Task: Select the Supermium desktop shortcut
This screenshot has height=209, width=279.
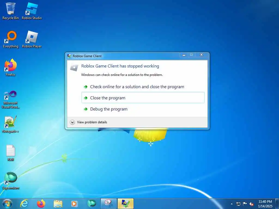Action: (x=11, y=181)
